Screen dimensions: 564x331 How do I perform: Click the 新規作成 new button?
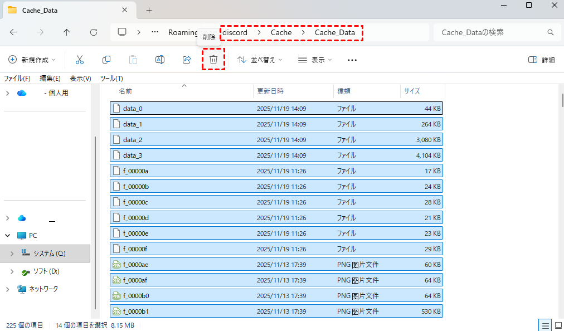pos(32,60)
